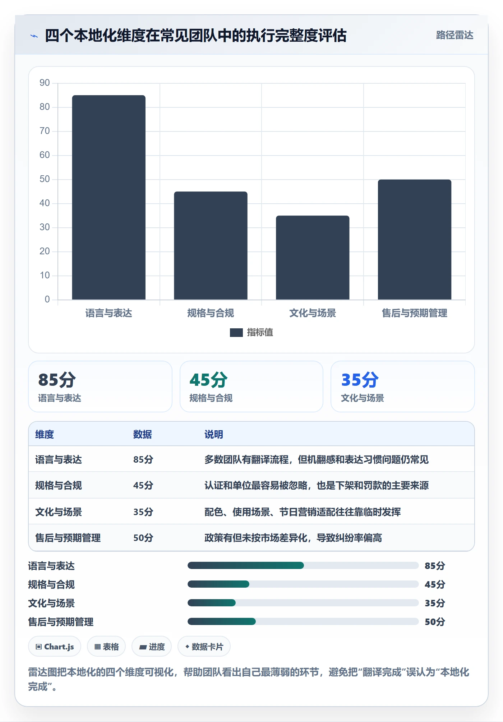
Task: Select the 售后与预期管理 chart bar
Action: coord(415,240)
